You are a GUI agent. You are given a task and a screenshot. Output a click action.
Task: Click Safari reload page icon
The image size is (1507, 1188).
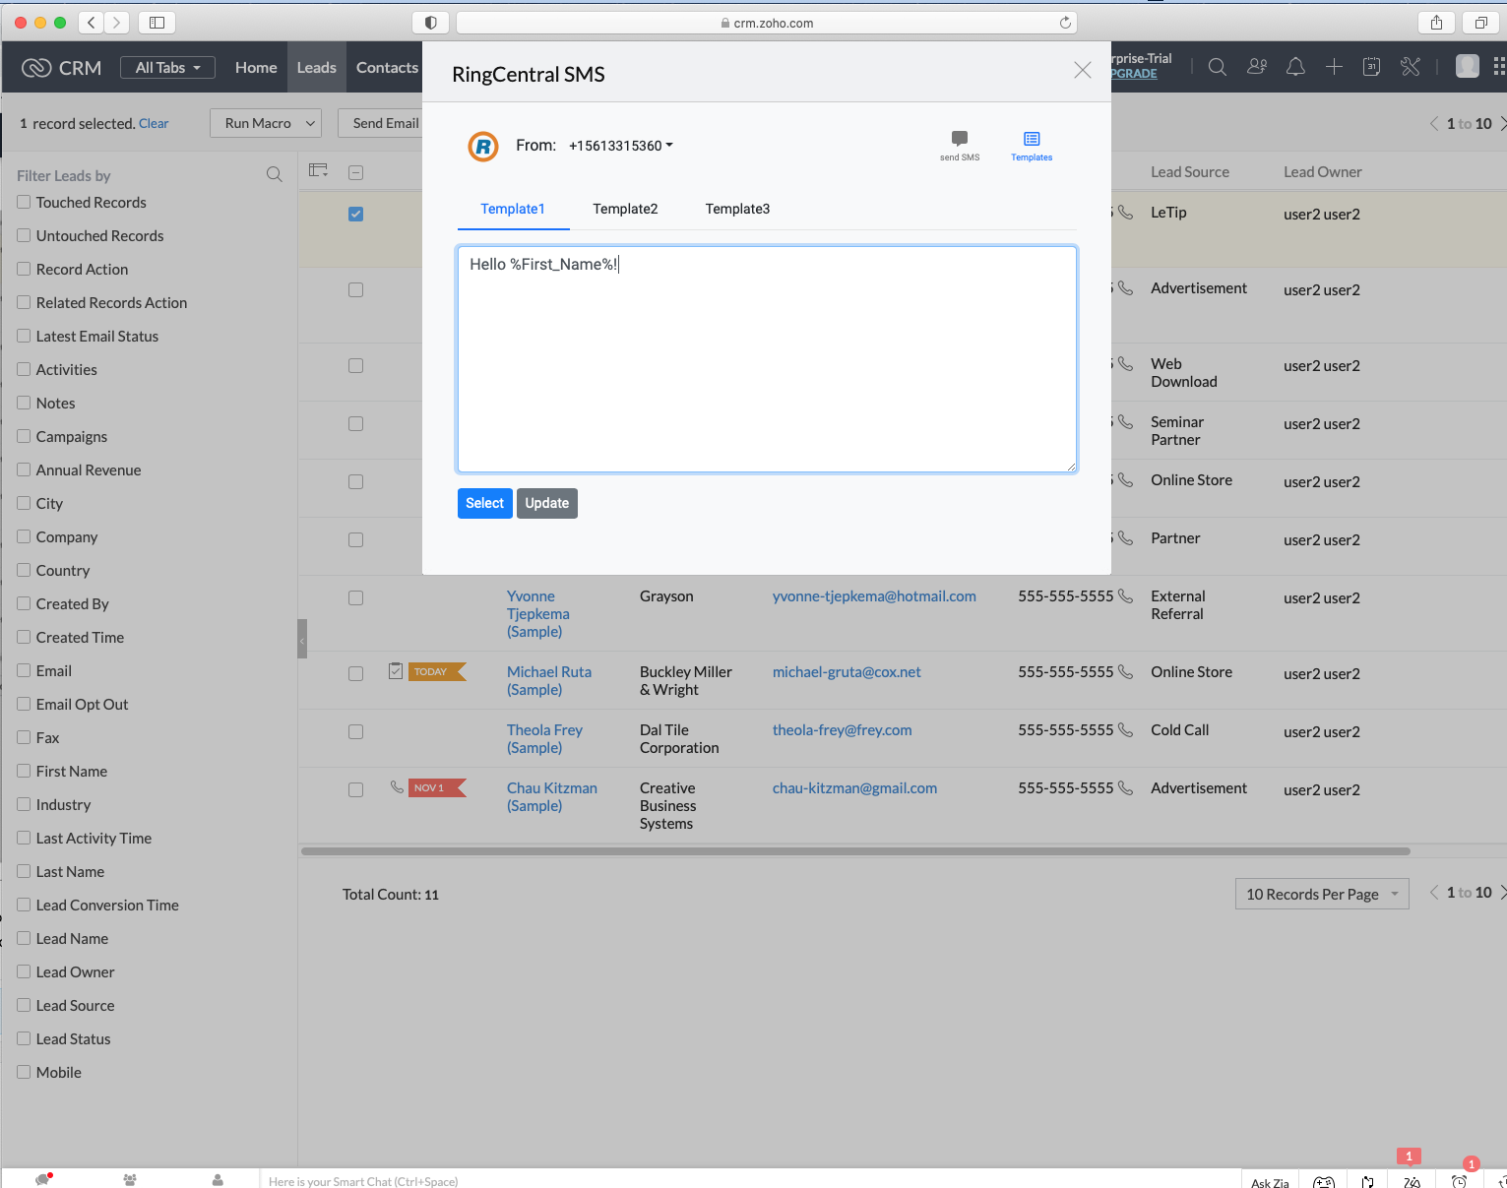[x=1065, y=23]
